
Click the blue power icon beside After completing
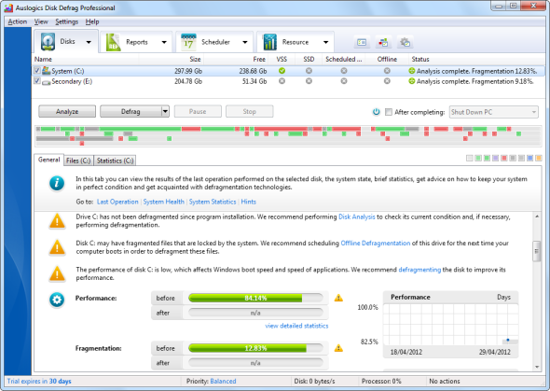pos(376,112)
